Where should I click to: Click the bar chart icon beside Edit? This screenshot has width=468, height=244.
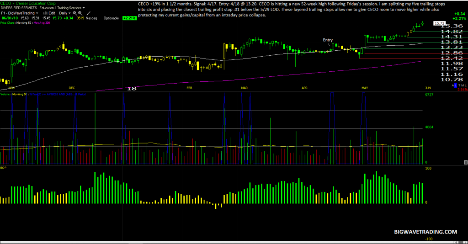pyautogui.click(x=45, y=13)
